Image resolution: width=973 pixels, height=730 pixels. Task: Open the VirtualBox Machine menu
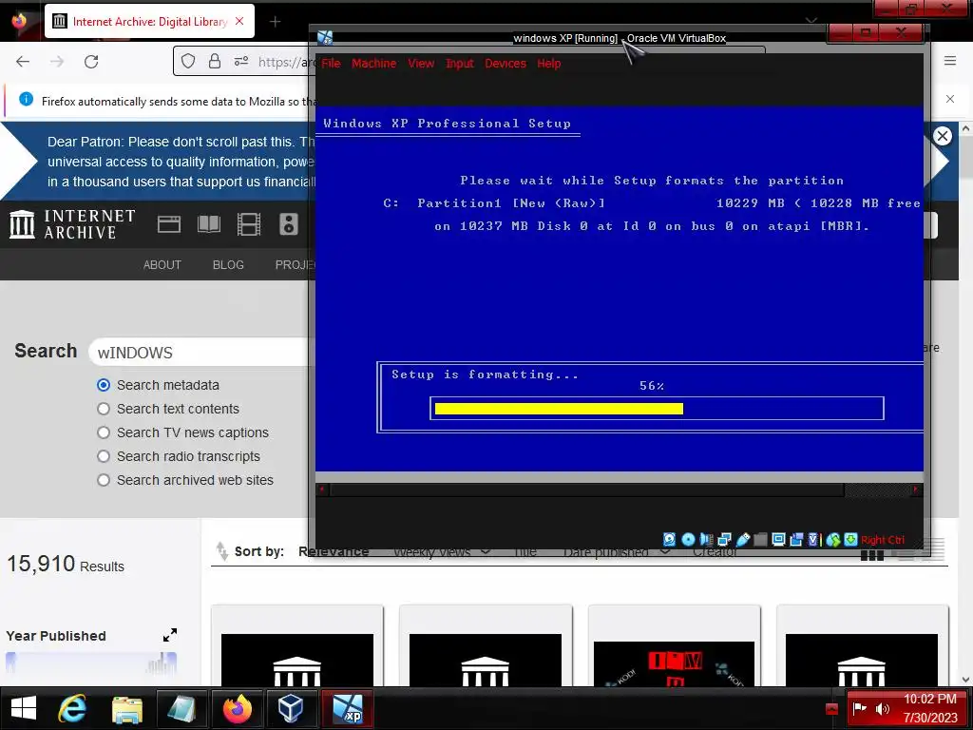[373, 64]
